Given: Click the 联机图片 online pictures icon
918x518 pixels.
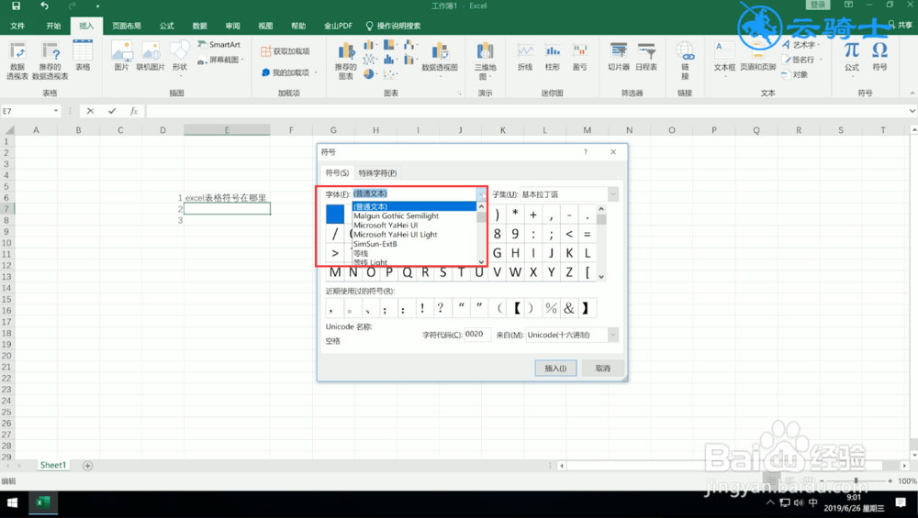Looking at the screenshot, I should pyautogui.click(x=151, y=56).
